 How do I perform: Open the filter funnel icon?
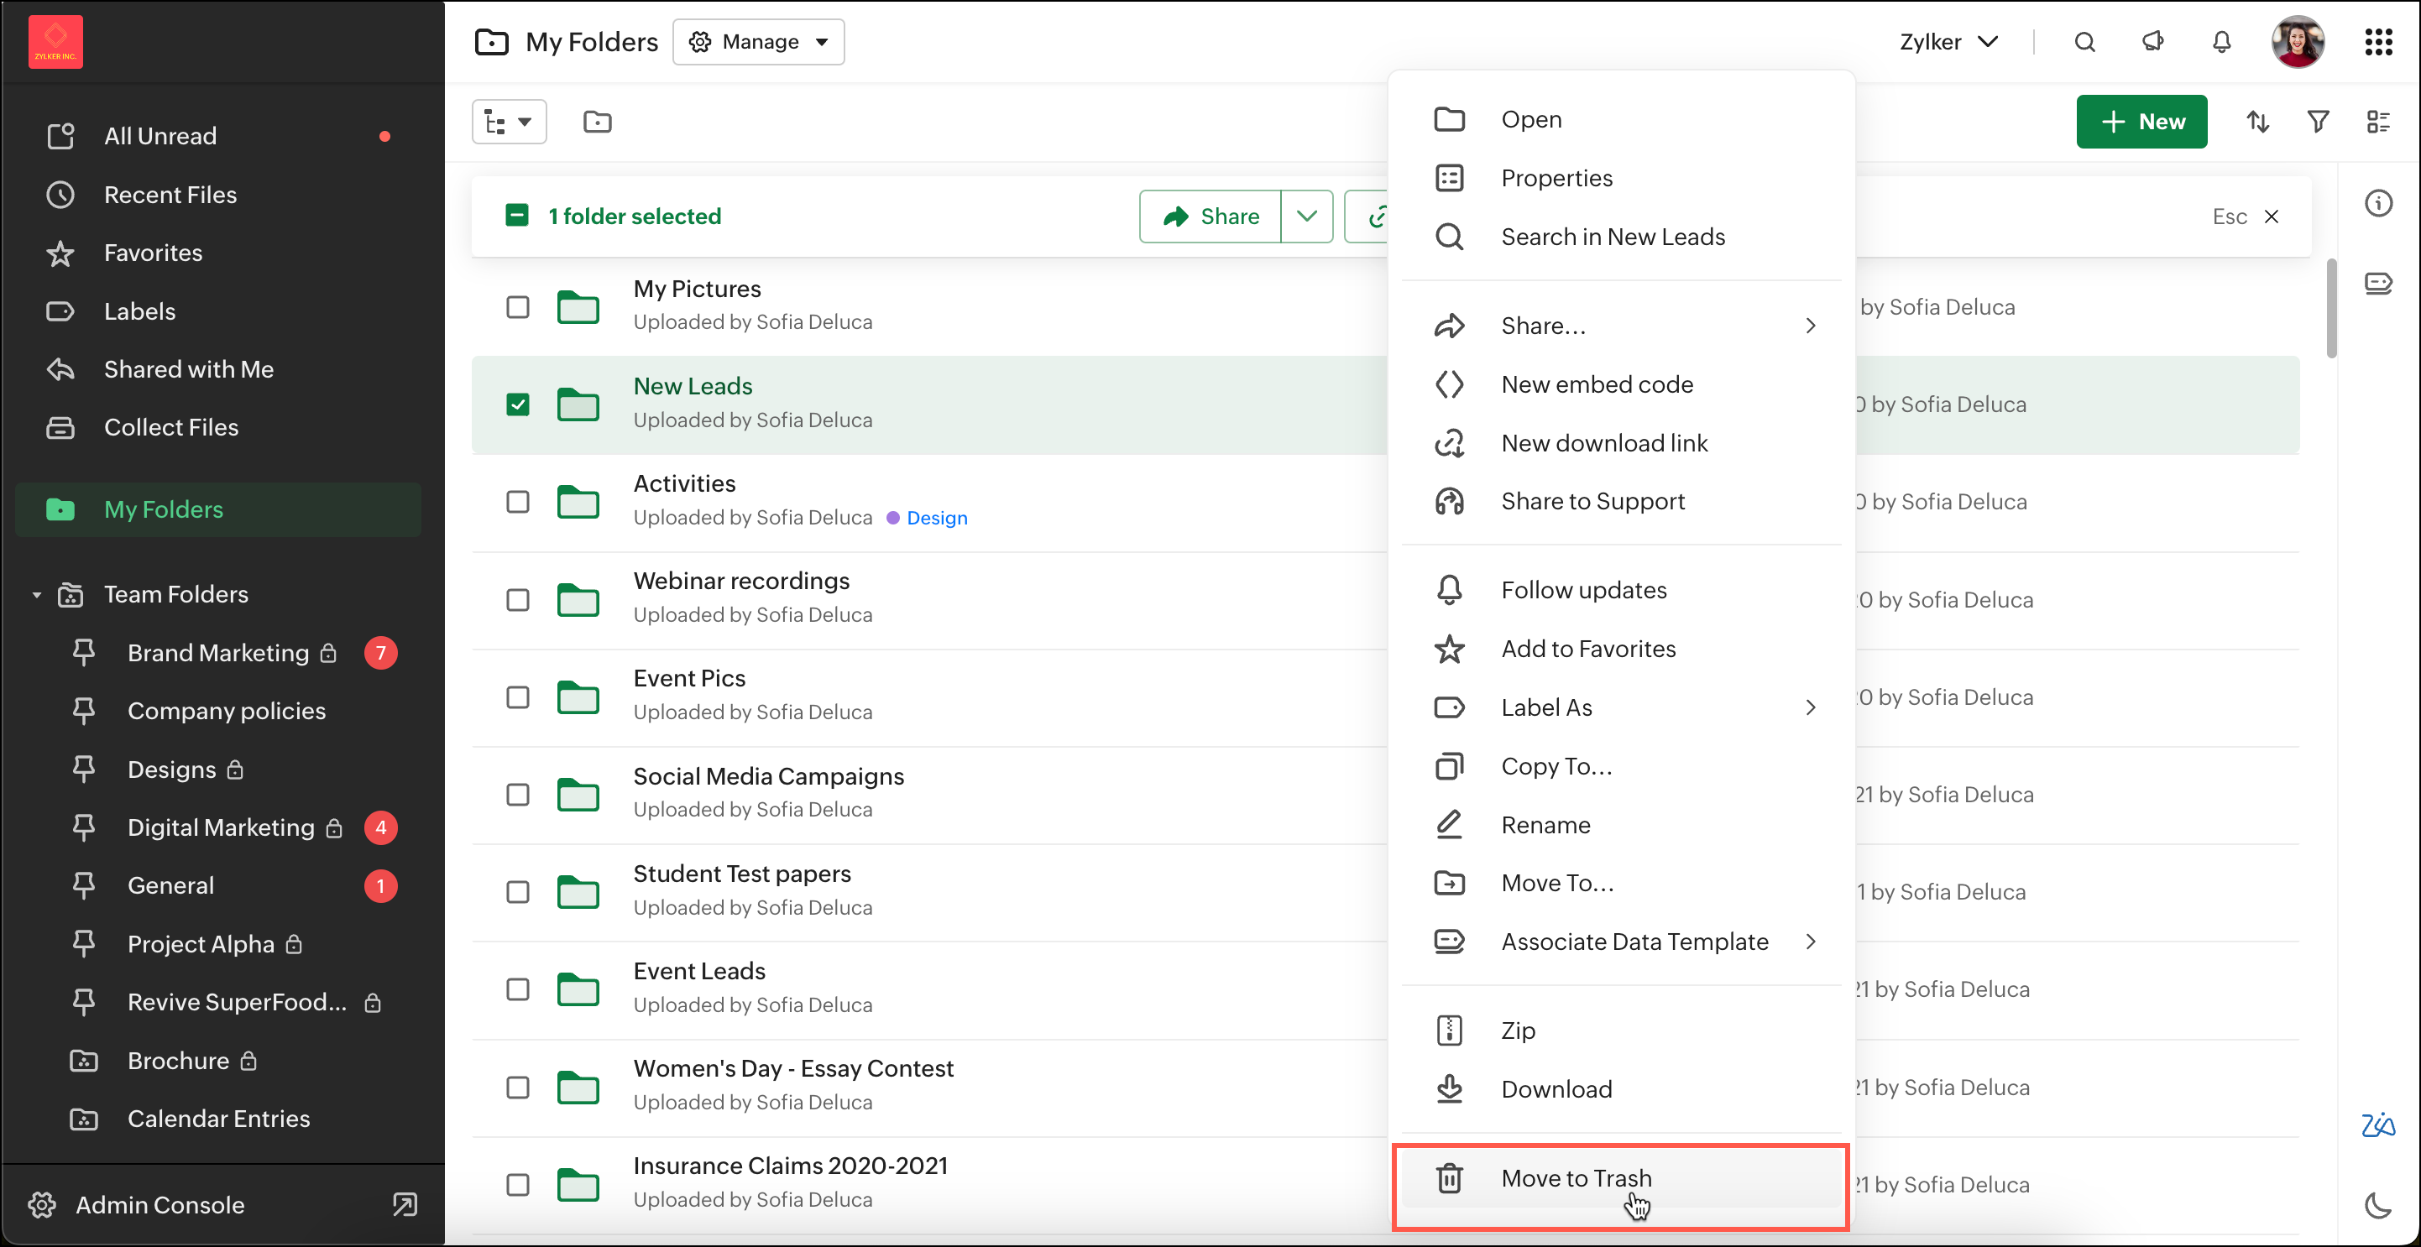2318,121
